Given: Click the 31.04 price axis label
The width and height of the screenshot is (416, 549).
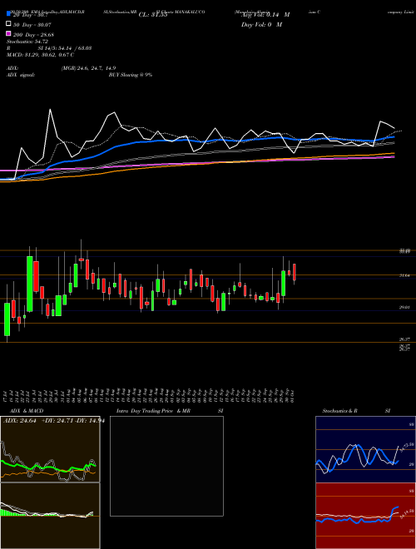Looking at the screenshot, I should click(404, 275).
